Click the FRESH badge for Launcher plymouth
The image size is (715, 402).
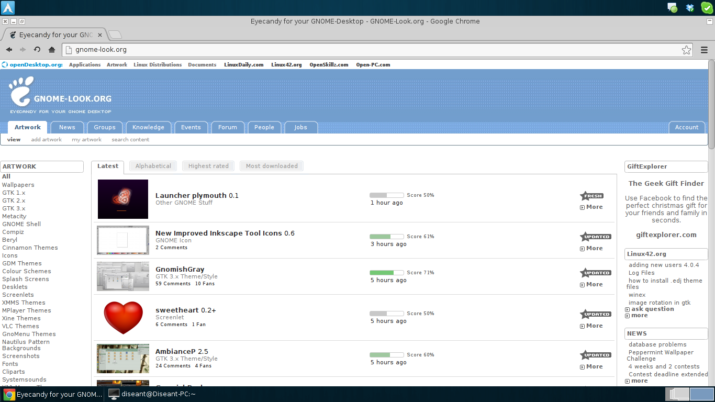591,196
